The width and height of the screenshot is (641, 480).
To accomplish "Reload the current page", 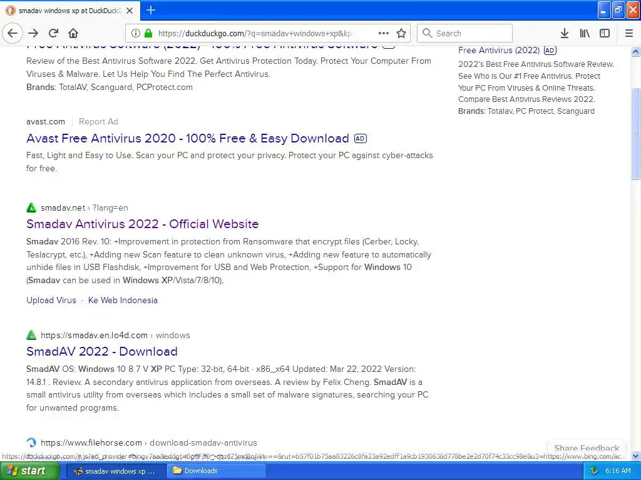I will pyautogui.click(x=53, y=33).
